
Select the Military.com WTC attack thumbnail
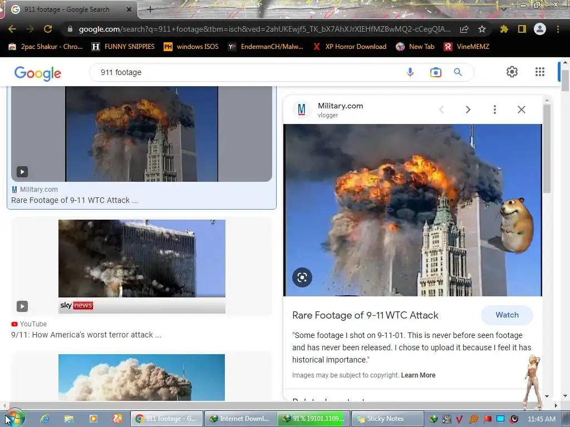(x=141, y=134)
